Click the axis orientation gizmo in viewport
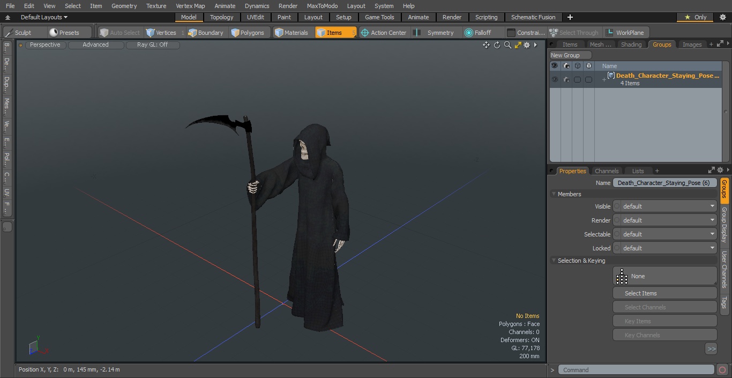Viewport: 732px width, 378px height. coord(38,346)
